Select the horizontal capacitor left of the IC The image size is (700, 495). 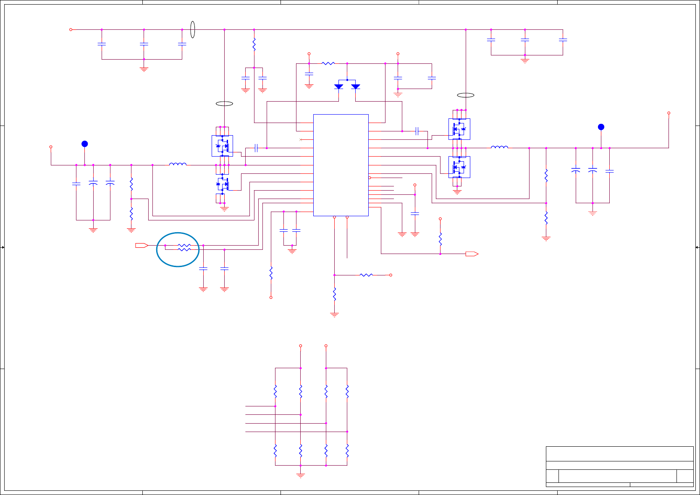[x=256, y=148]
